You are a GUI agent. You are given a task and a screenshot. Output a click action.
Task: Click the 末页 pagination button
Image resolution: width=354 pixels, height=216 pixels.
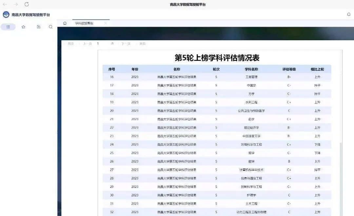tap(142, 44)
